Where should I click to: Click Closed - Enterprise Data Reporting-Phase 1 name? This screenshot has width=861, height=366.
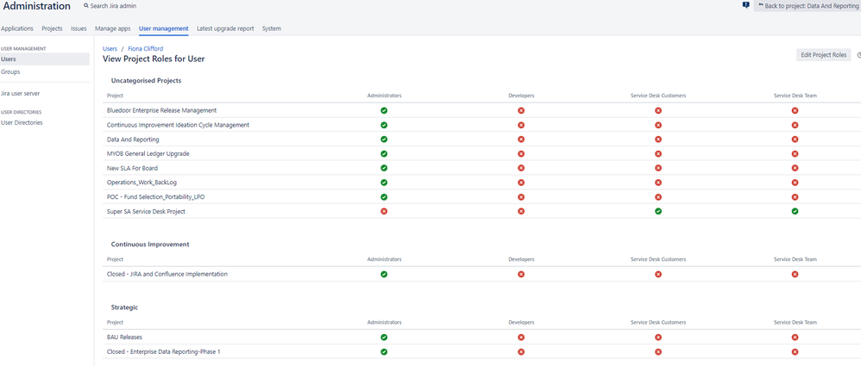(164, 351)
